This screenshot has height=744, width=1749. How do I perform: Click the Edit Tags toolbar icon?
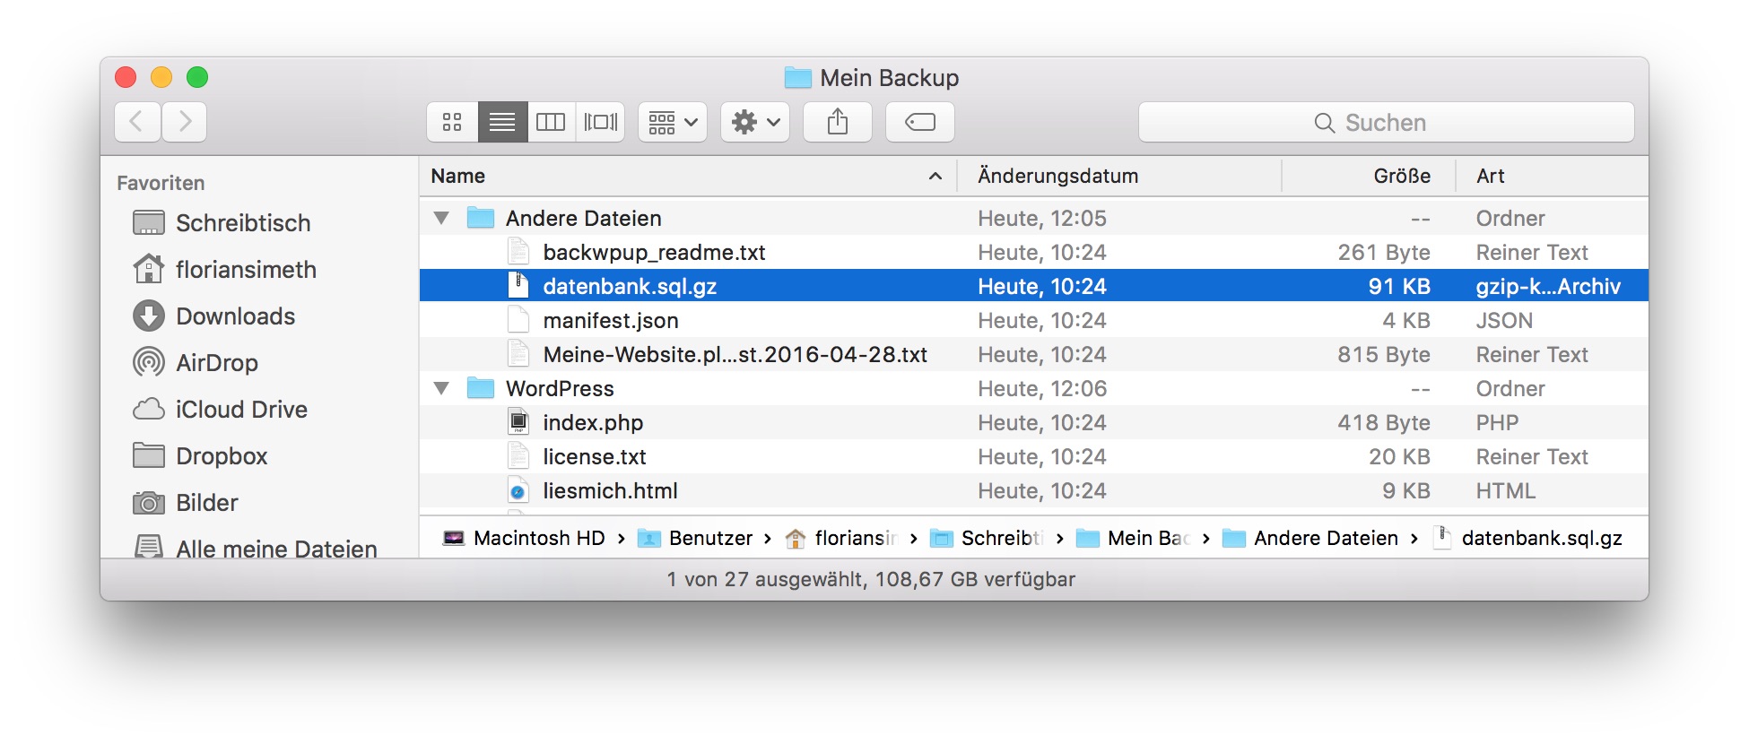[919, 122]
